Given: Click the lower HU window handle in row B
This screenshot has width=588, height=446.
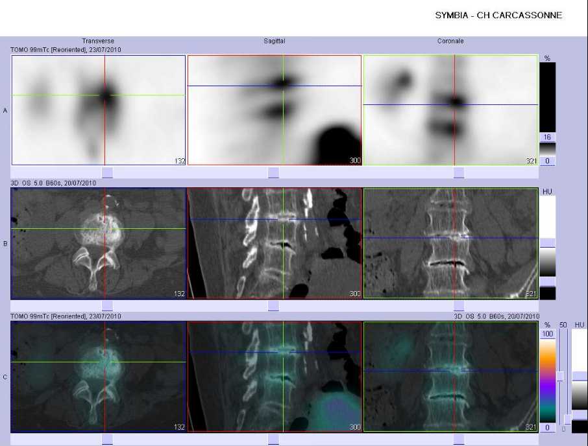Looking at the screenshot, I should click(x=548, y=281).
